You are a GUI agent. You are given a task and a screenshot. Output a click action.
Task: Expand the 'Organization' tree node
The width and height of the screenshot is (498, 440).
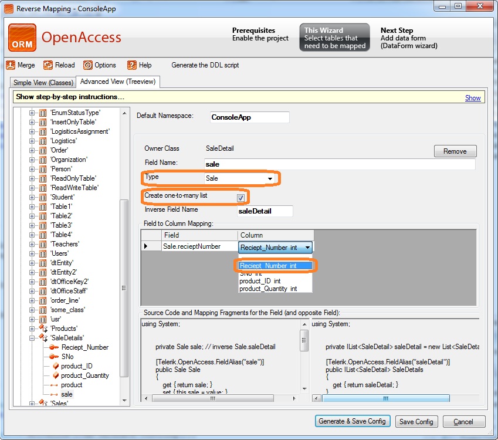pos(32,160)
